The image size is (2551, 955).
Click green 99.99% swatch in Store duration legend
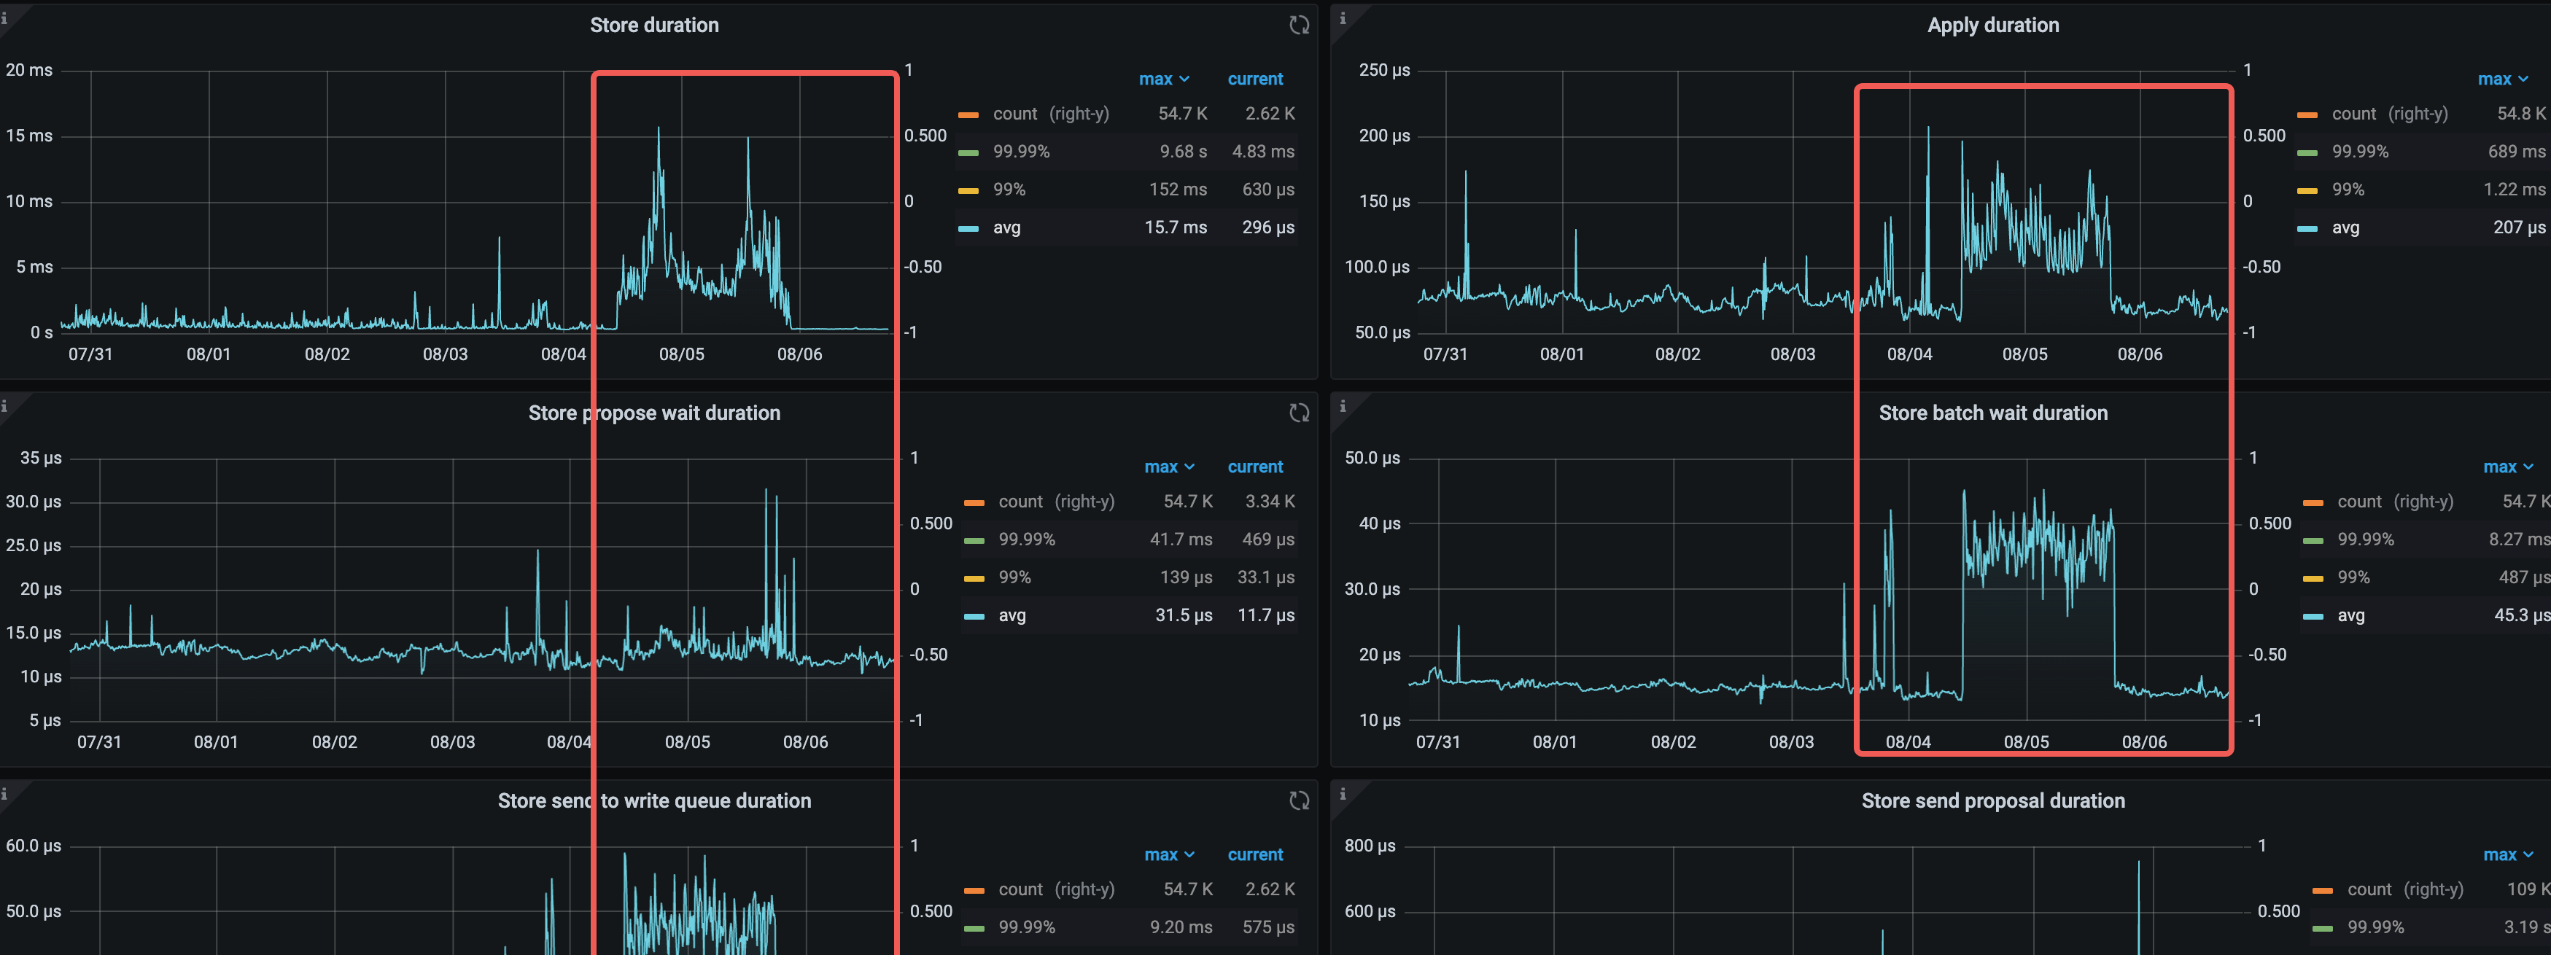pyautogui.click(x=968, y=152)
